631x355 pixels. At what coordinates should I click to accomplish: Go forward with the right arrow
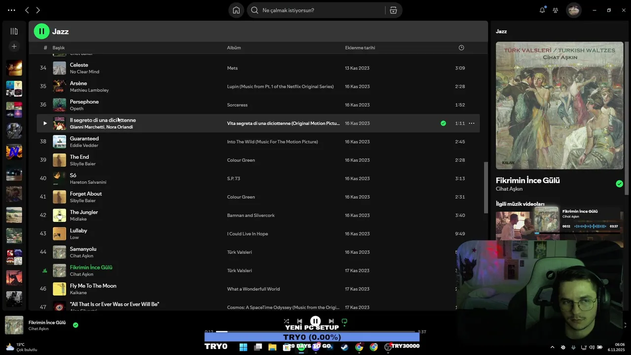point(38,10)
